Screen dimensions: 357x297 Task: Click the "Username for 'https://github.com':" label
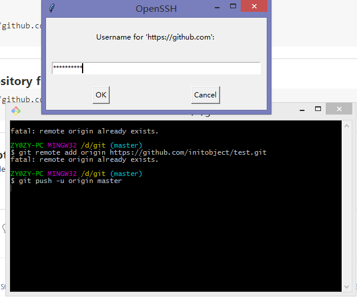click(155, 37)
